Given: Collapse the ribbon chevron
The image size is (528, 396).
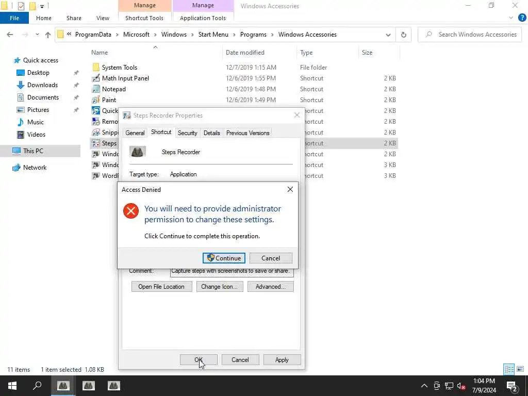Looking at the screenshot, I should click(511, 18).
